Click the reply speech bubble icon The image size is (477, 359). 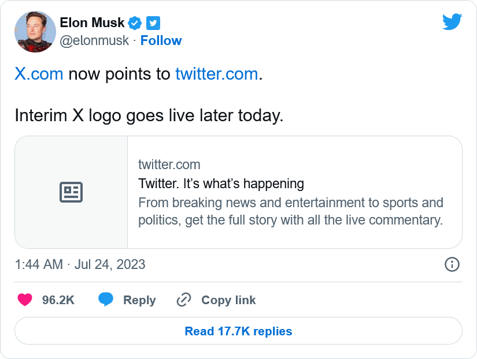tap(105, 300)
